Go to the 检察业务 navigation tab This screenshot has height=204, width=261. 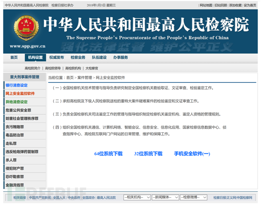[x=78, y=58]
